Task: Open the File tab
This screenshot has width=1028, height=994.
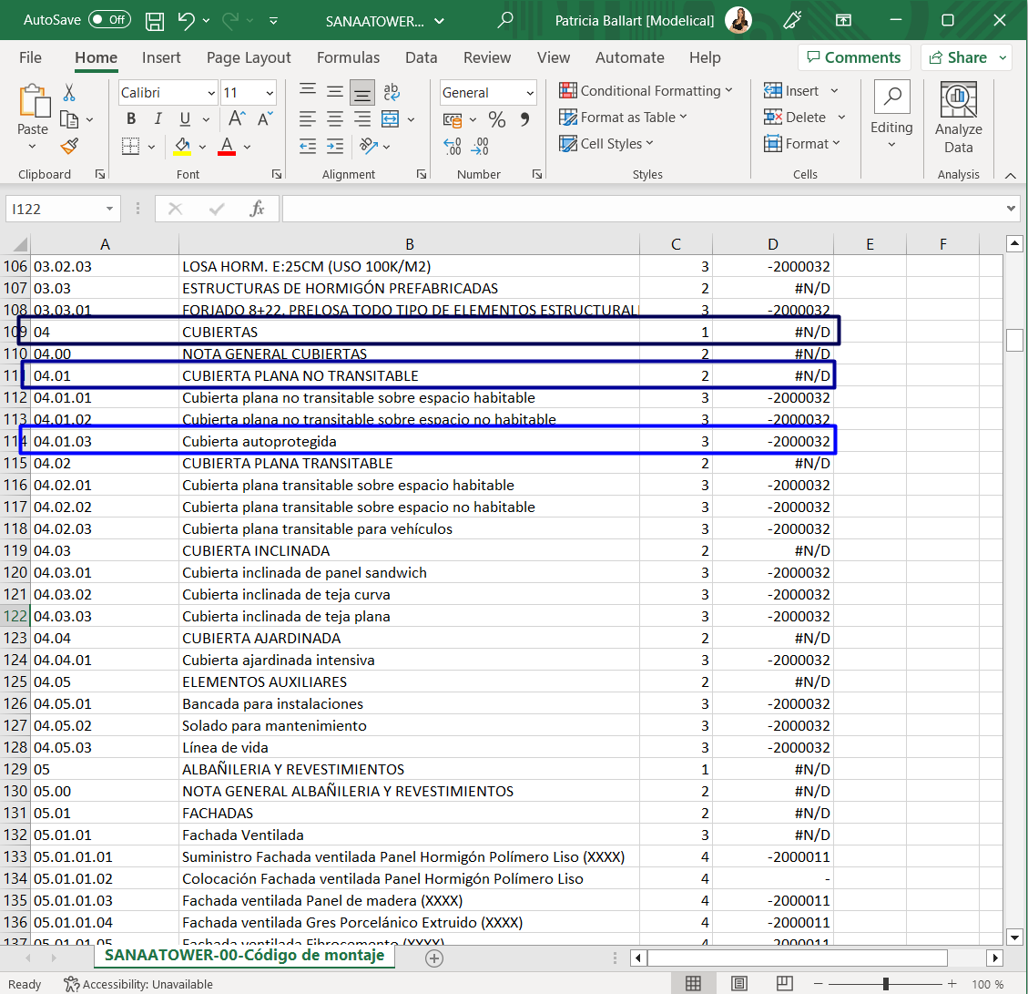Action: (x=30, y=57)
